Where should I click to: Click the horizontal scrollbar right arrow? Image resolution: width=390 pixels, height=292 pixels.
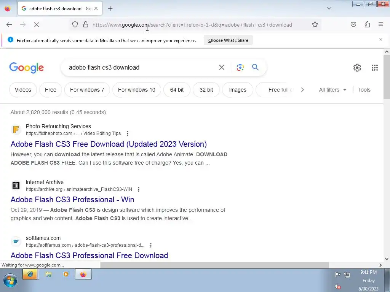click(380, 265)
